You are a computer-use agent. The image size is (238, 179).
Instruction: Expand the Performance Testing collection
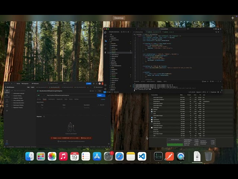19,105
